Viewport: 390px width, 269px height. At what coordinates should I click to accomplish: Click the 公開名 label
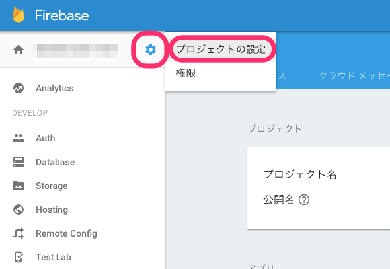pyautogui.click(x=278, y=200)
